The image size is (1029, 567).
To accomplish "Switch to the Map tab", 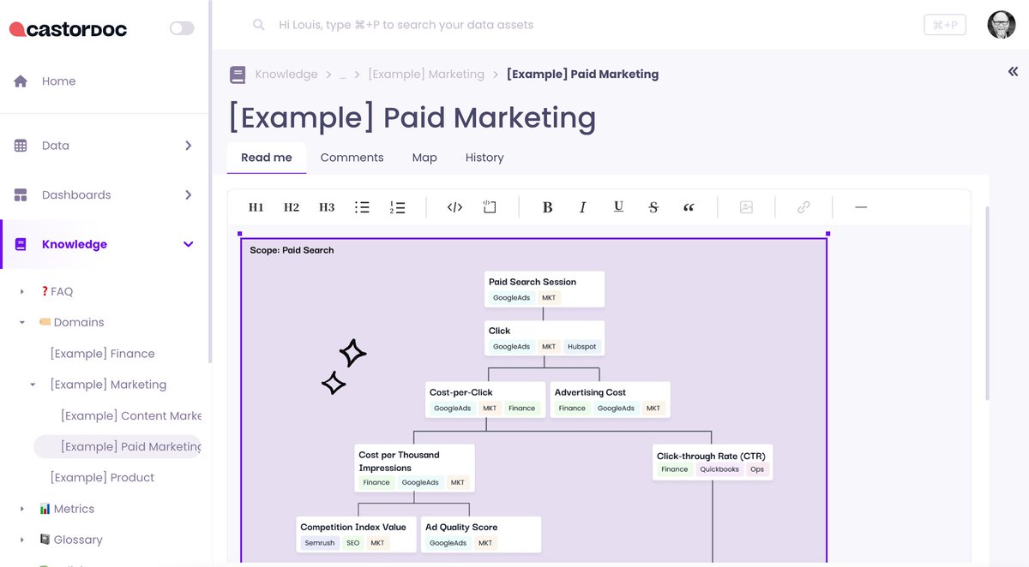I will pyautogui.click(x=424, y=158).
